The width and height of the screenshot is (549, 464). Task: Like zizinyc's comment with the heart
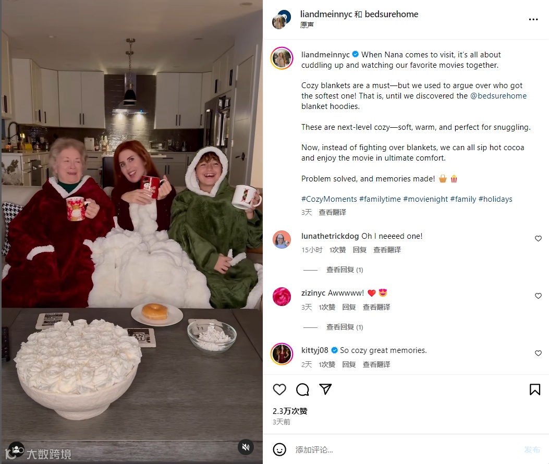pos(538,296)
